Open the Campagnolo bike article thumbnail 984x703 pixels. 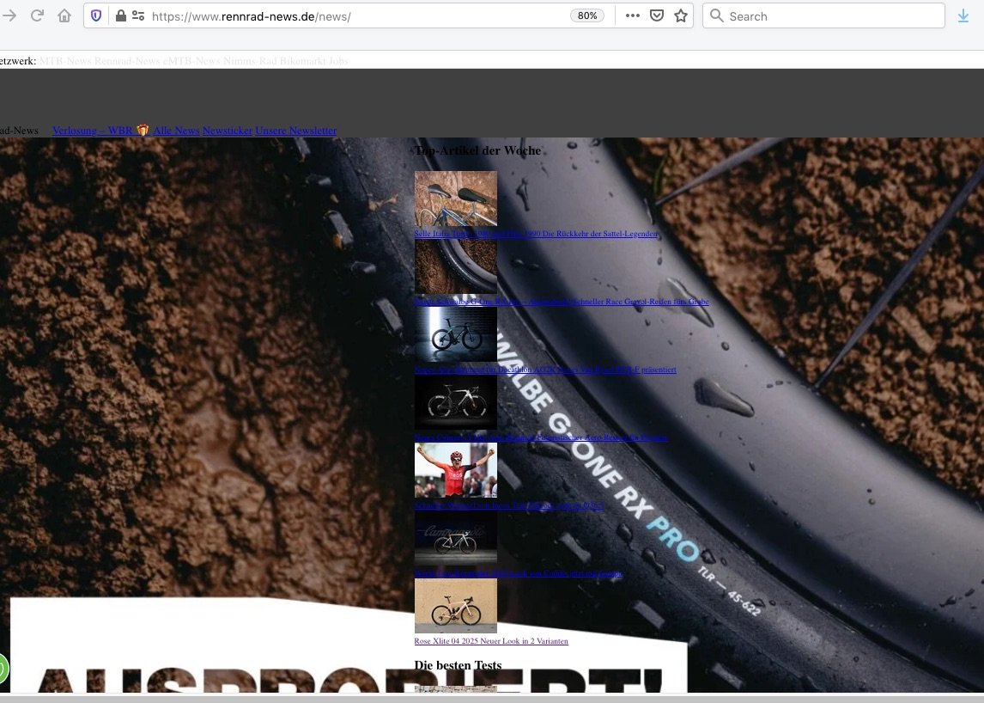point(455,538)
